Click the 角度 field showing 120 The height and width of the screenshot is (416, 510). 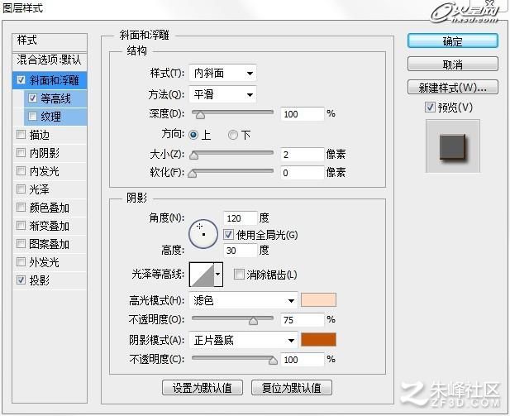[240, 218]
